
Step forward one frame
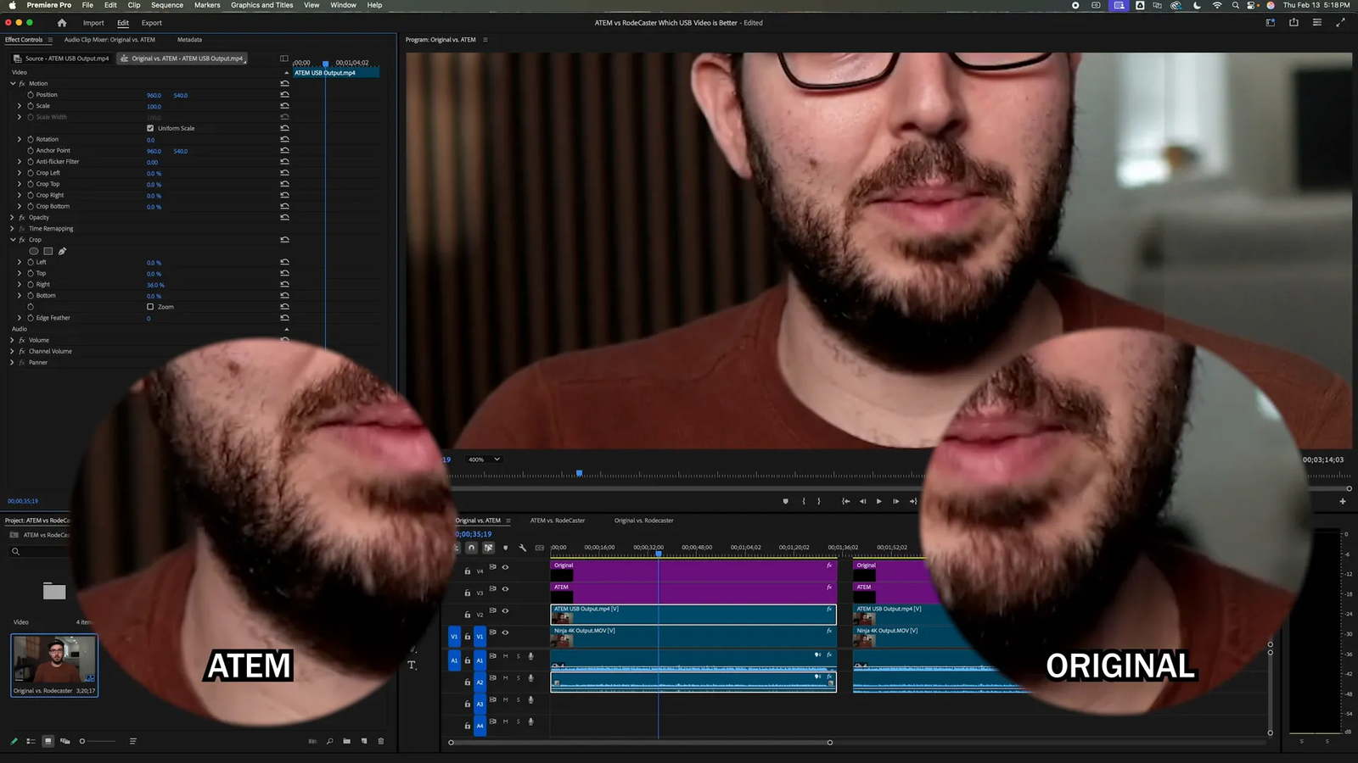(x=895, y=501)
